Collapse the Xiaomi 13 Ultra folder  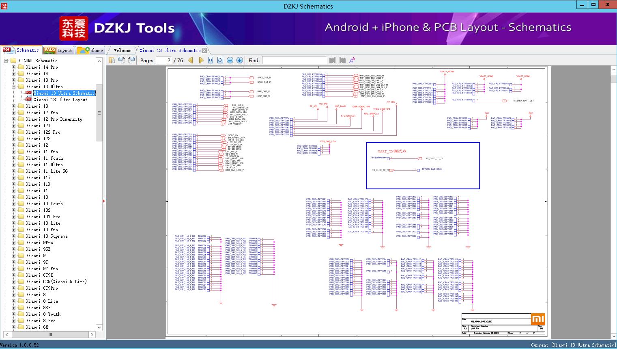pyautogui.click(x=14, y=87)
